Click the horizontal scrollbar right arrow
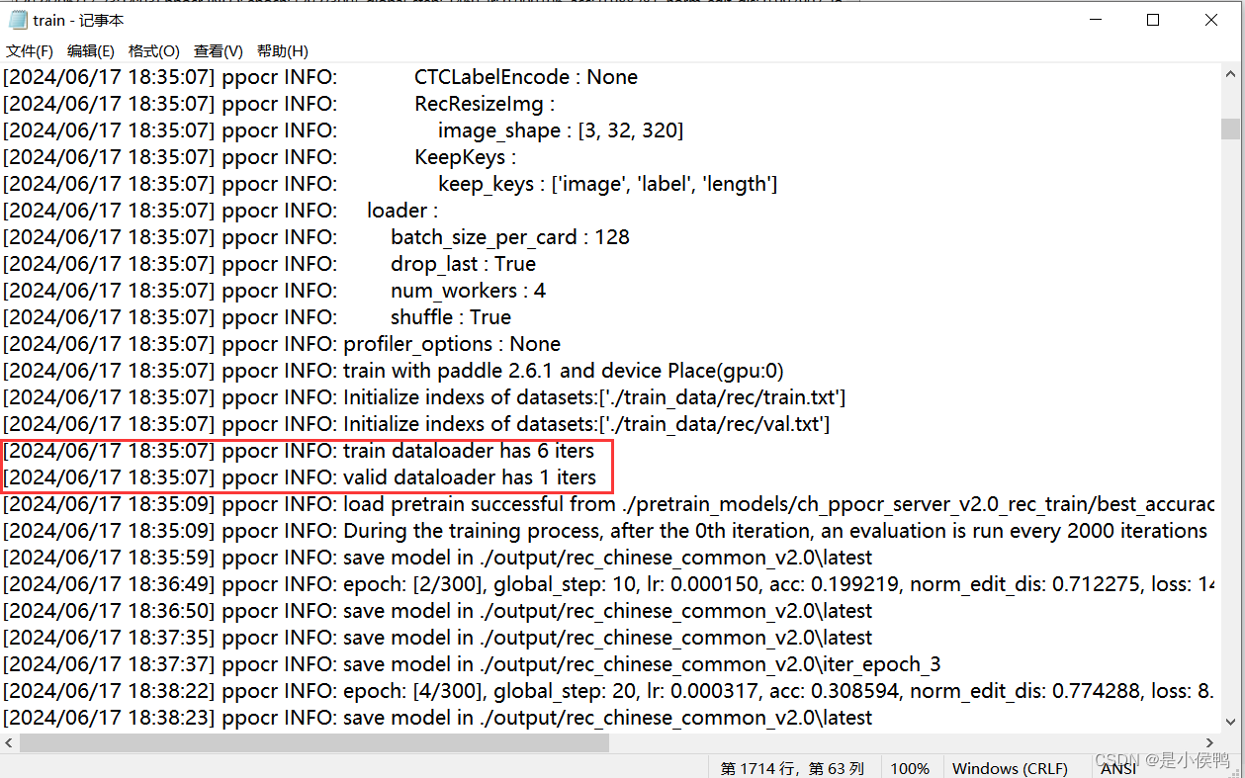Screen dimensions: 1245x778 [1210, 742]
